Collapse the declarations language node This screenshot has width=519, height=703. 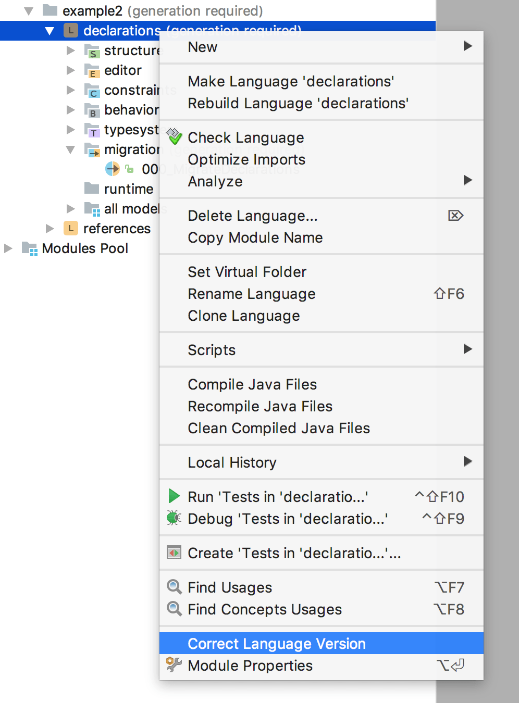point(50,31)
